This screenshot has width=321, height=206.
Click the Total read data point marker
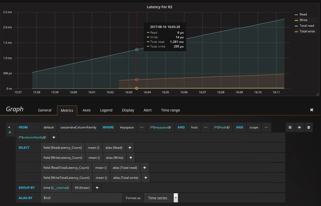137,49
